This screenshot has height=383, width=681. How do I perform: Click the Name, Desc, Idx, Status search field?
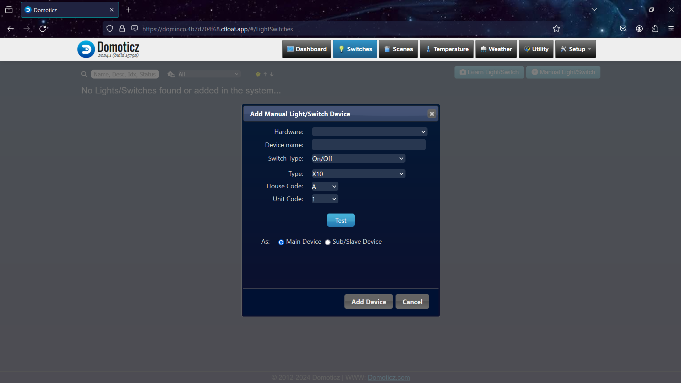pos(125,74)
